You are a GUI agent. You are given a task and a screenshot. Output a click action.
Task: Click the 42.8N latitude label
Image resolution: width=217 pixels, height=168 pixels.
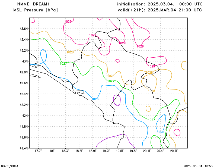coord(24,72)
